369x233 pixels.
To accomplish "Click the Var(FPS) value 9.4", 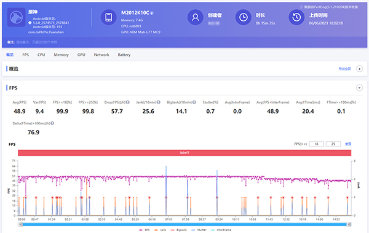I will (39, 111).
